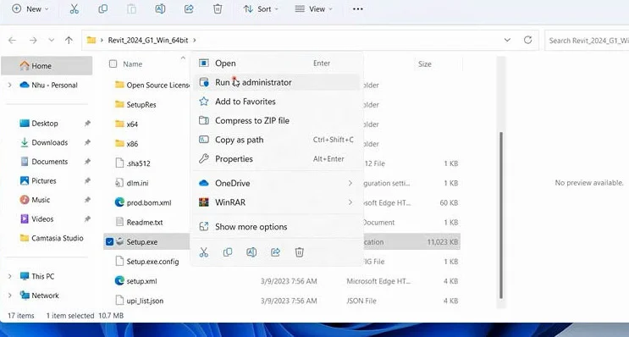Screen dimensions: 629x337
Task: Click the Copy icon in the top toolbar
Action: [103, 8]
